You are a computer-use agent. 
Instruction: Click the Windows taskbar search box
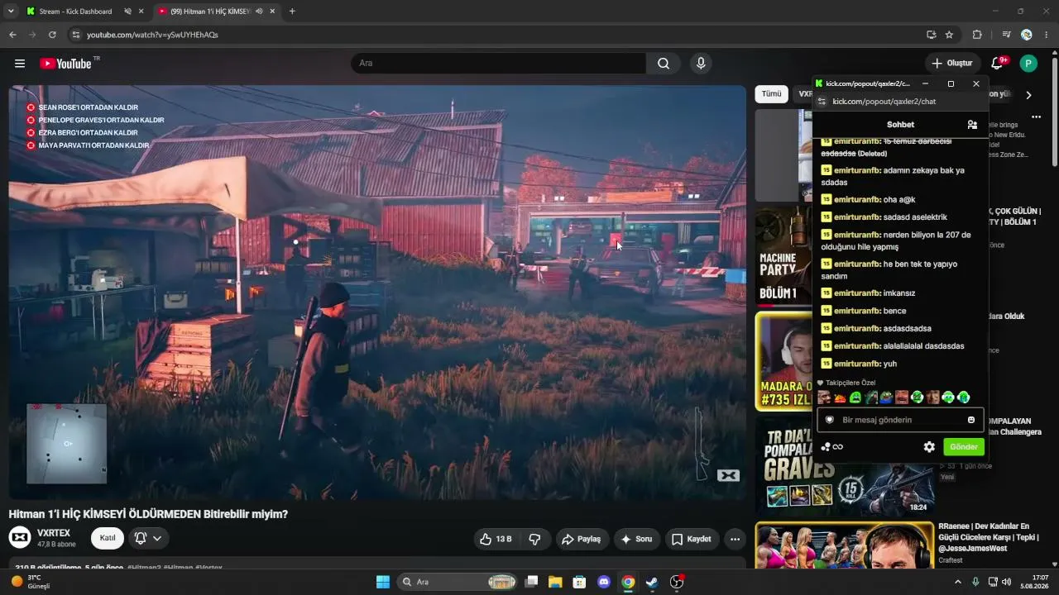coord(458,582)
